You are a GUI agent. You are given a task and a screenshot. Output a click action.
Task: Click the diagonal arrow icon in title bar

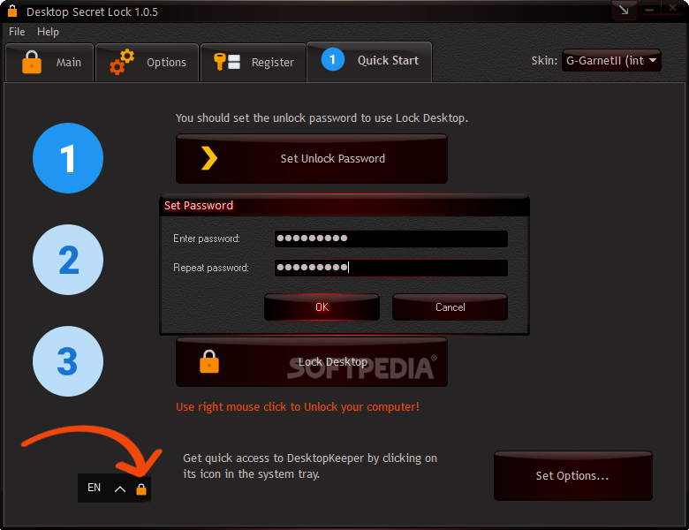(624, 10)
